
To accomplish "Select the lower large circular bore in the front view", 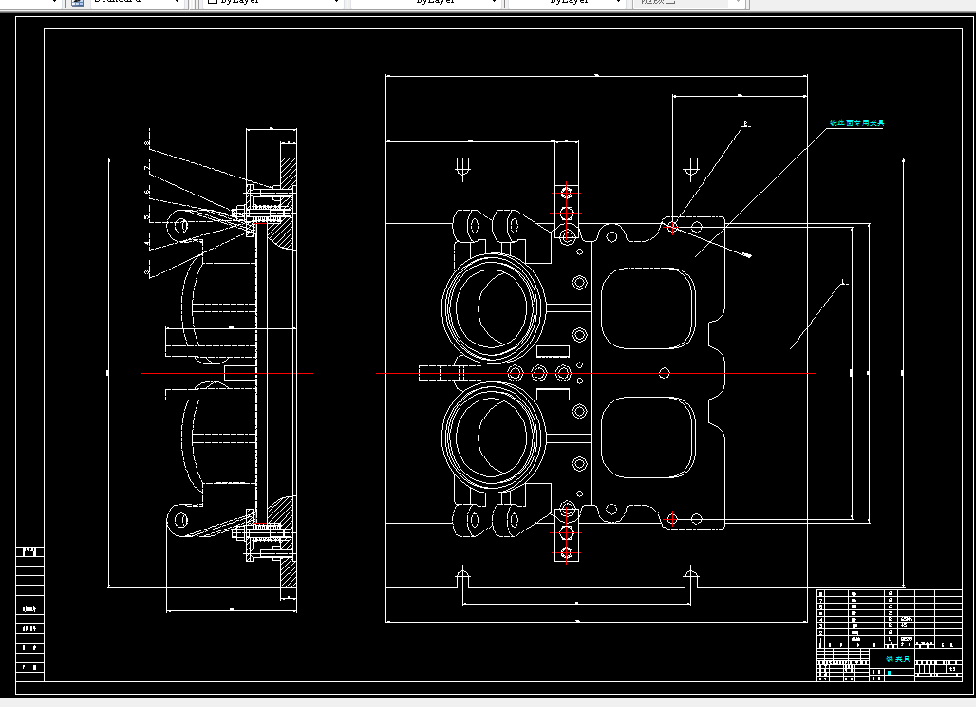I will pos(494,437).
